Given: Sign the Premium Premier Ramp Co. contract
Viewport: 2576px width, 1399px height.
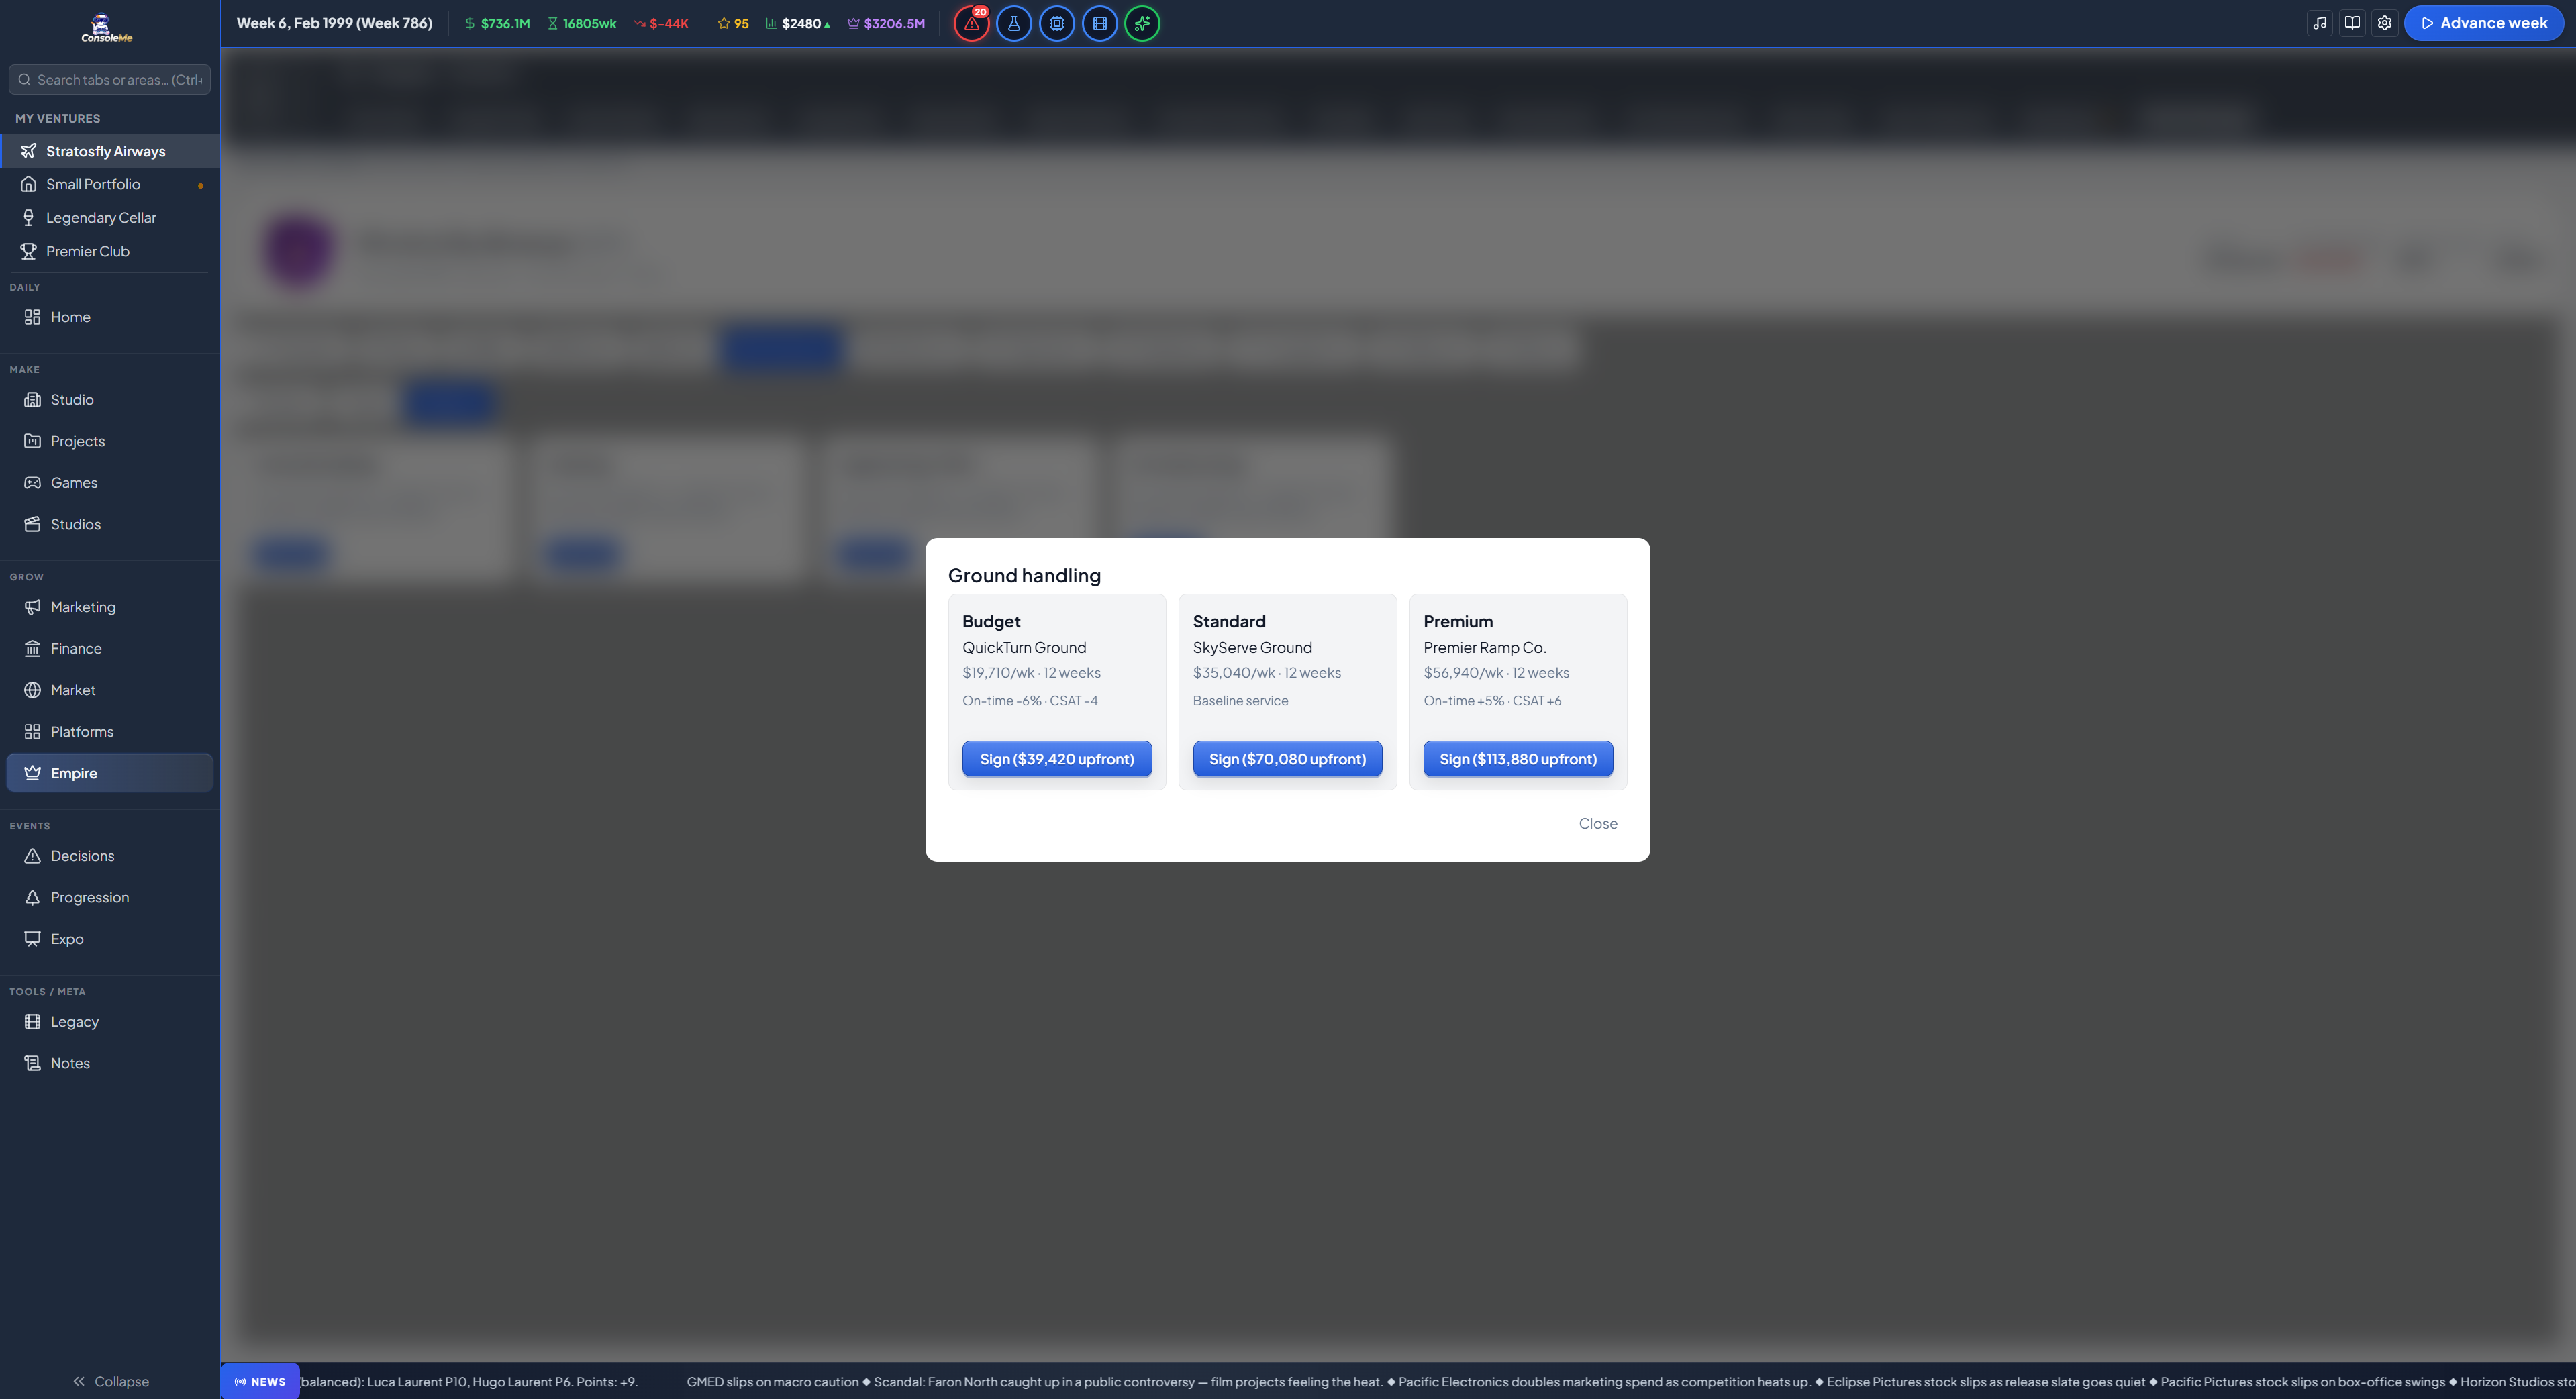Looking at the screenshot, I should coord(1518,759).
